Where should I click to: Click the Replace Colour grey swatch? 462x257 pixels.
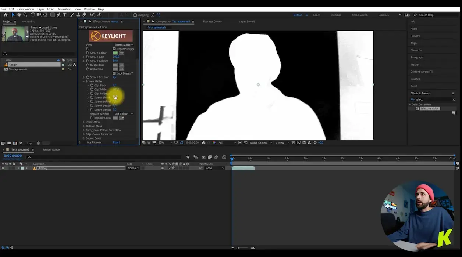pos(115,118)
